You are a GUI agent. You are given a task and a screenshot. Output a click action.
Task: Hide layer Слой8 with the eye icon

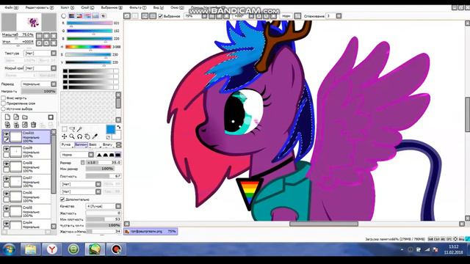click(x=6, y=164)
